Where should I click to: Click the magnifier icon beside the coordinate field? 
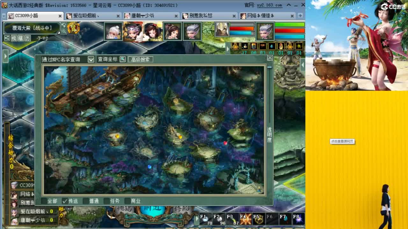click(x=122, y=59)
